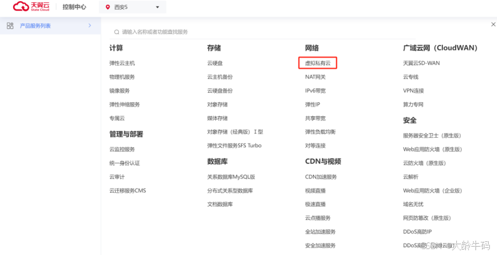Open 云防火墙（原生版）
This screenshot has height=255, width=497.
424,163
